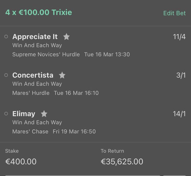191x176 pixels.
Task: Tap the star icon next to Elimay
Action: point(44,114)
